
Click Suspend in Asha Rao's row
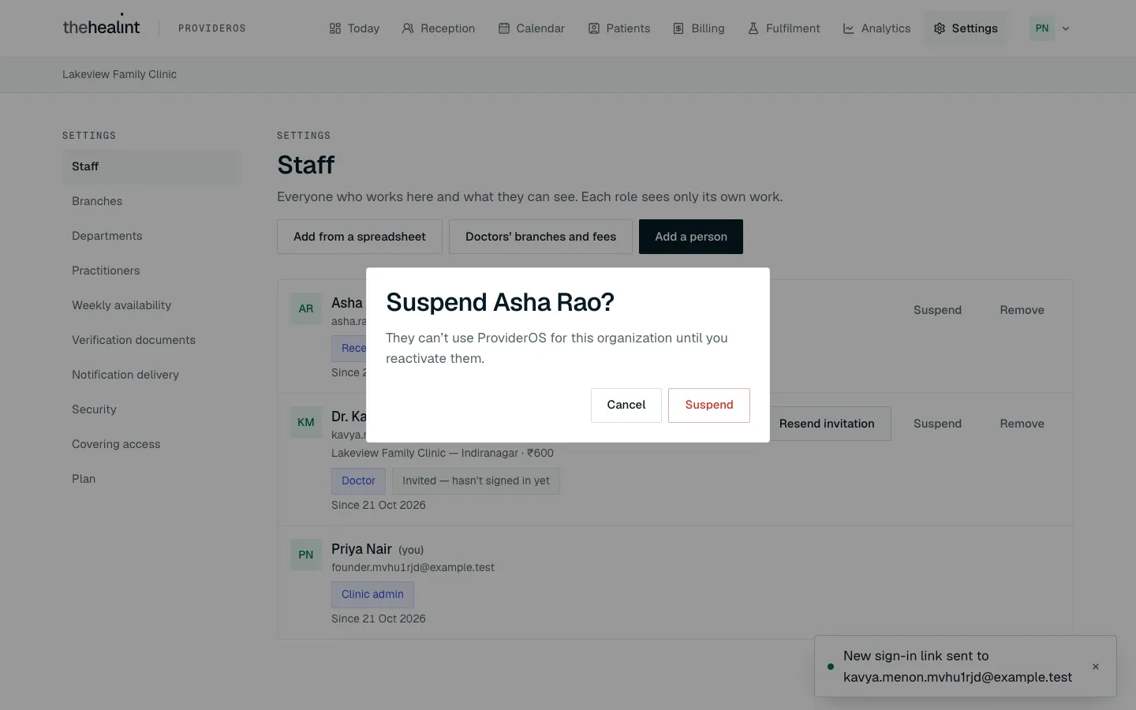[937, 310]
